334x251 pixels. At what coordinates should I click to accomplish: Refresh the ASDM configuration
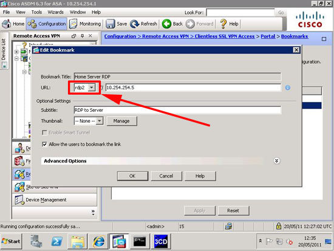point(143,24)
